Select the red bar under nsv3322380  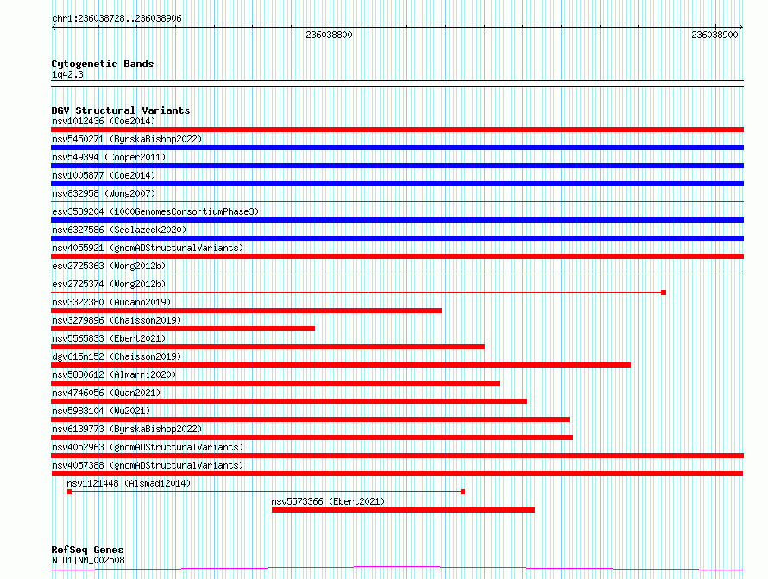[247, 311]
